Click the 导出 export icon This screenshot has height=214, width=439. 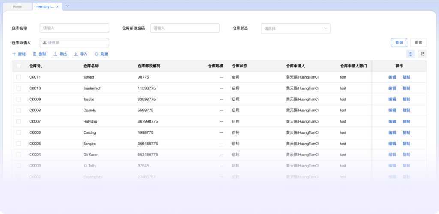click(x=55, y=54)
